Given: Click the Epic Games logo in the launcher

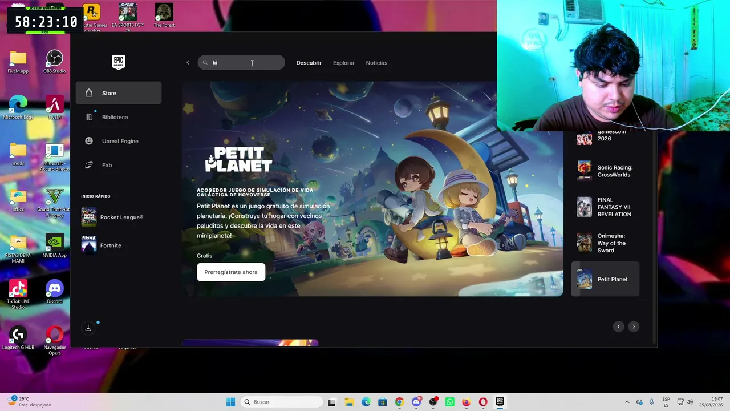Looking at the screenshot, I should coord(118,62).
